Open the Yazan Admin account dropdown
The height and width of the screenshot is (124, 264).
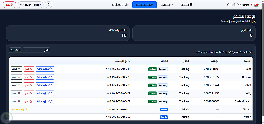click(x=30, y=5)
